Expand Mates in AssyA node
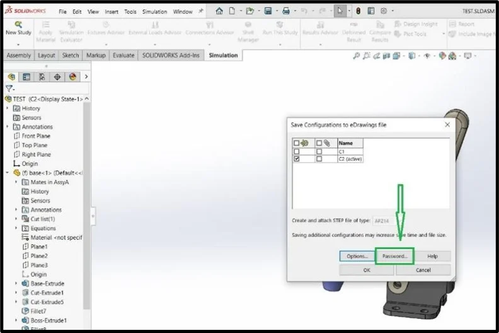 tap(16, 182)
